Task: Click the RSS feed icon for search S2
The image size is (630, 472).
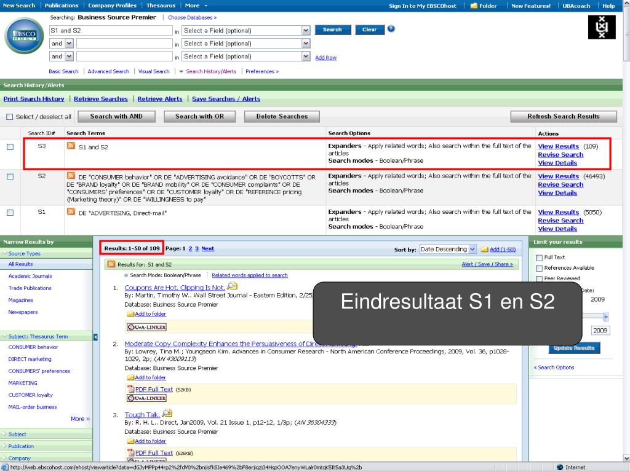Action: click(71, 176)
